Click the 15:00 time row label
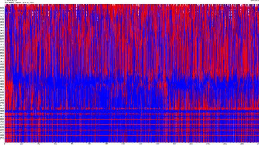Image resolution: width=259 pixels, height=145 pixels. point(2,92)
